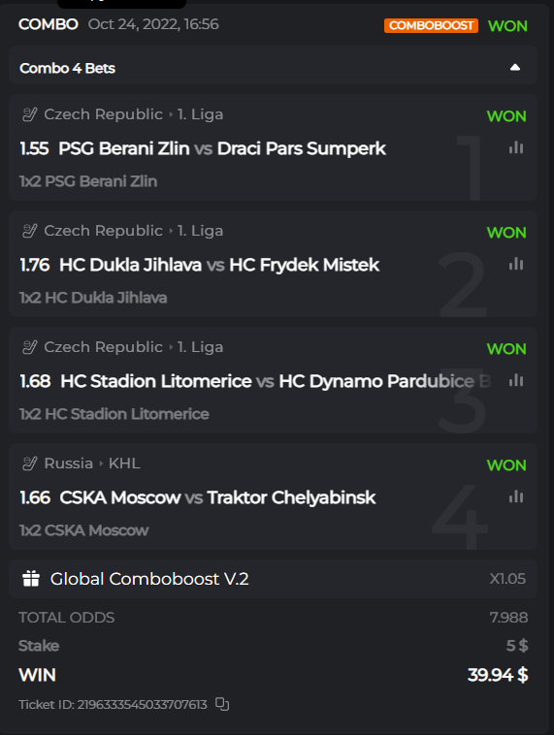Click the gift icon beside Global Comboboost
Image resolution: width=554 pixels, height=735 pixels.
click(31, 579)
